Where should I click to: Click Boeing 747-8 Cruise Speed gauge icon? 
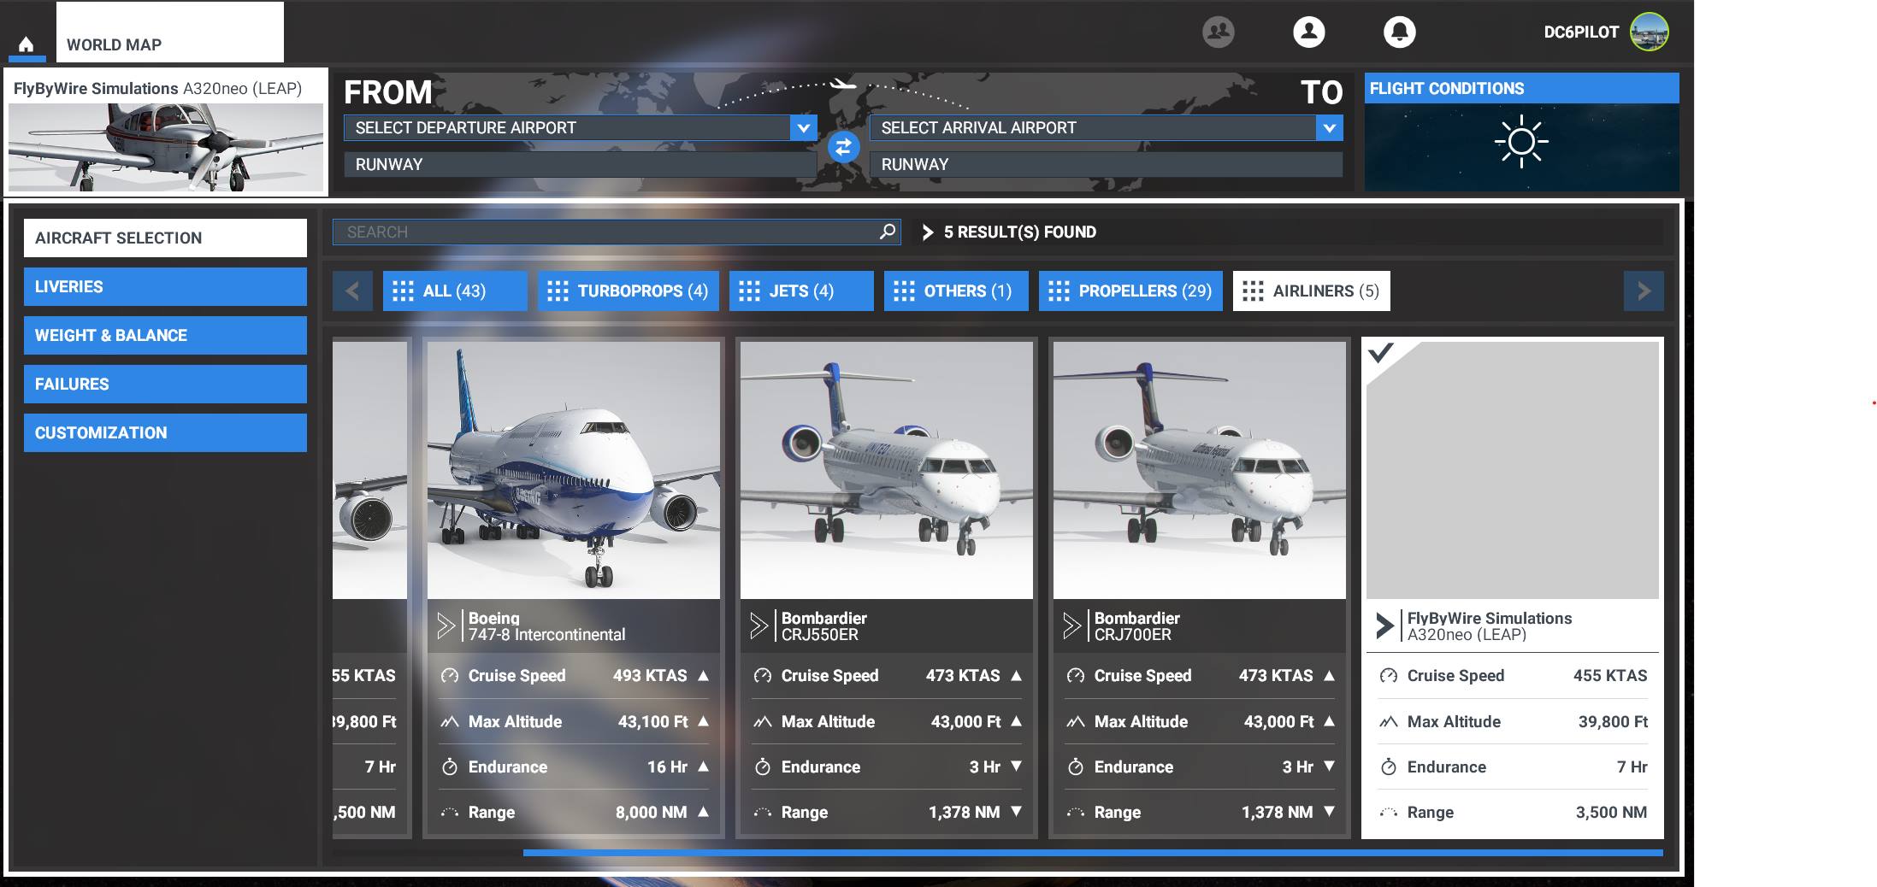(450, 676)
